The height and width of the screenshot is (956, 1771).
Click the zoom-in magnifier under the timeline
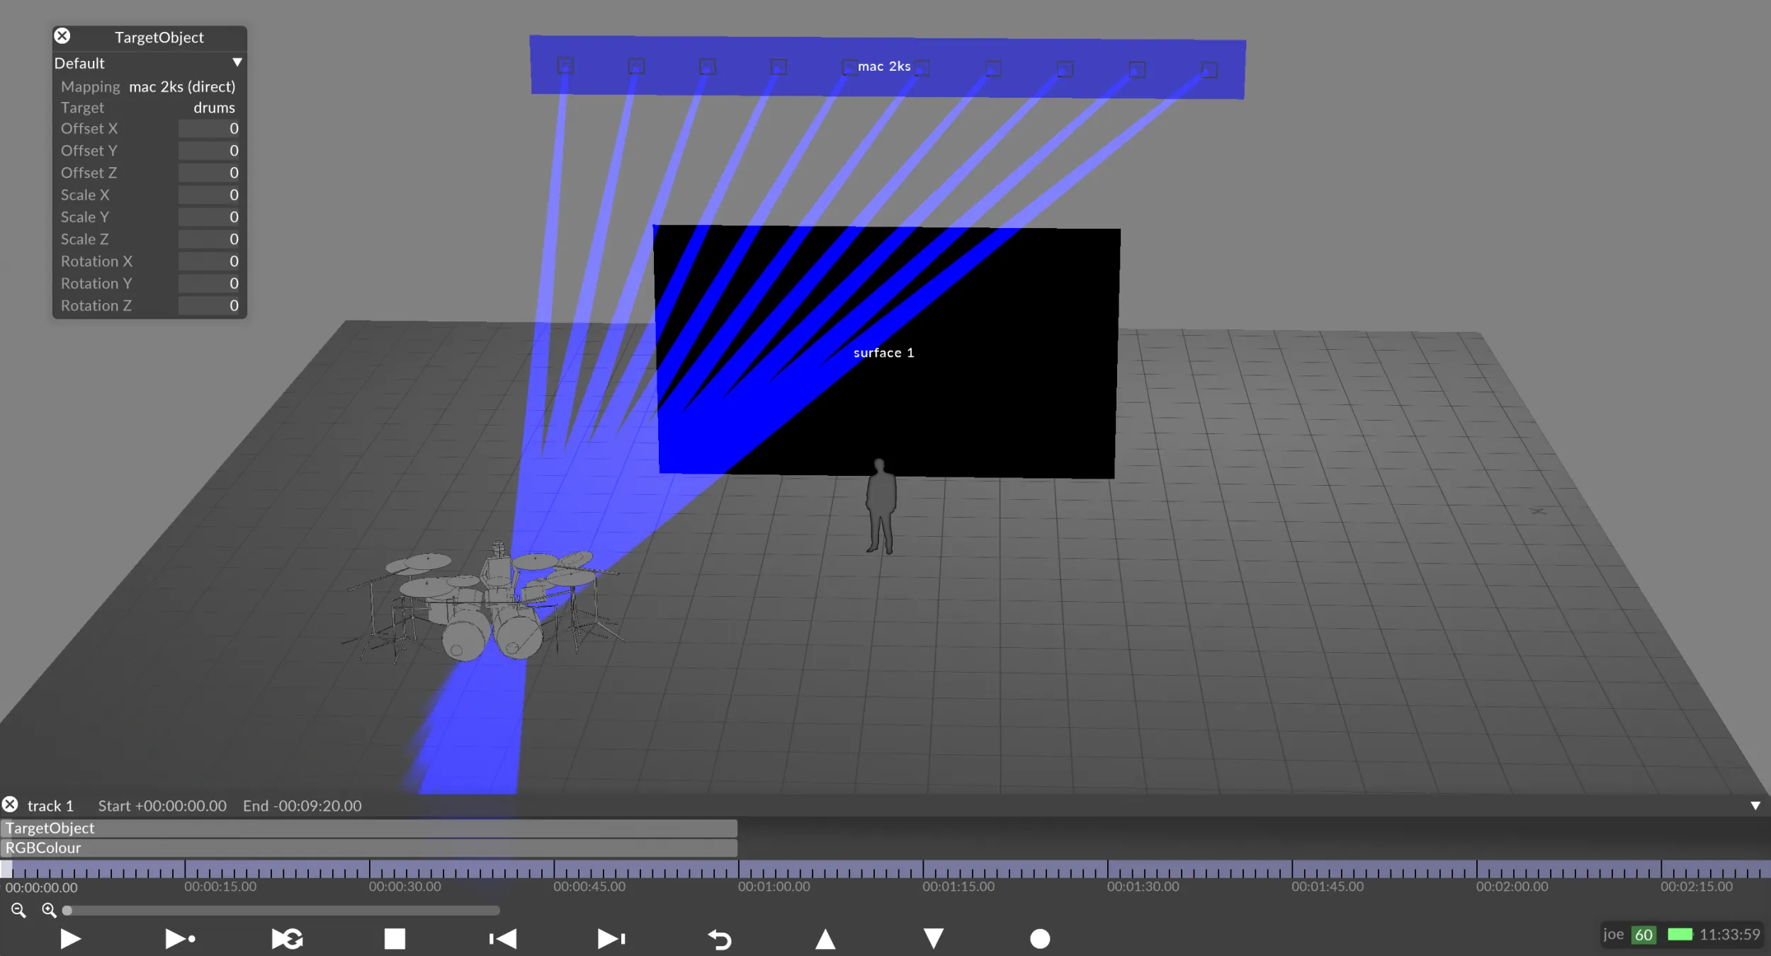click(x=49, y=911)
